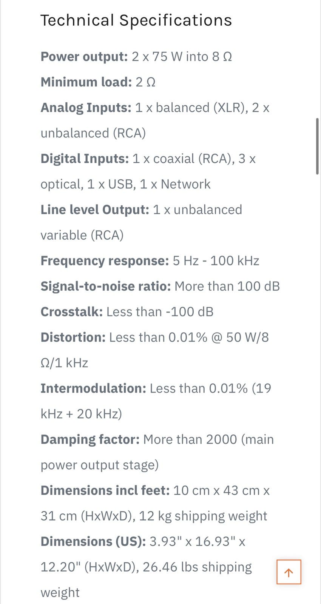Click the Signal-to-noise ratio label
Image resolution: width=321 pixels, height=604 pixels.
[x=106, y=286]
